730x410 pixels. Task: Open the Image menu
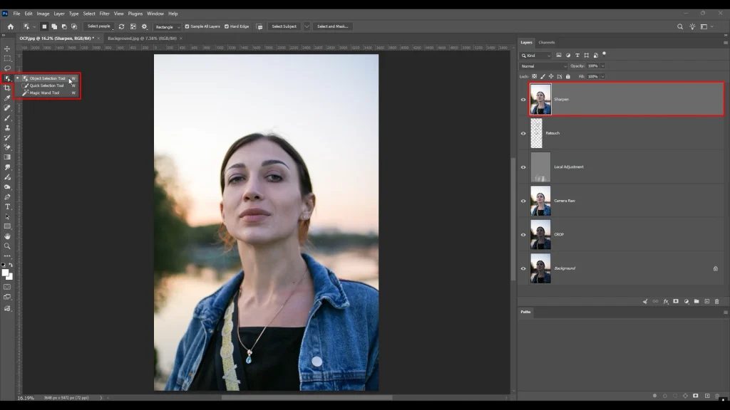click(43, 14)
